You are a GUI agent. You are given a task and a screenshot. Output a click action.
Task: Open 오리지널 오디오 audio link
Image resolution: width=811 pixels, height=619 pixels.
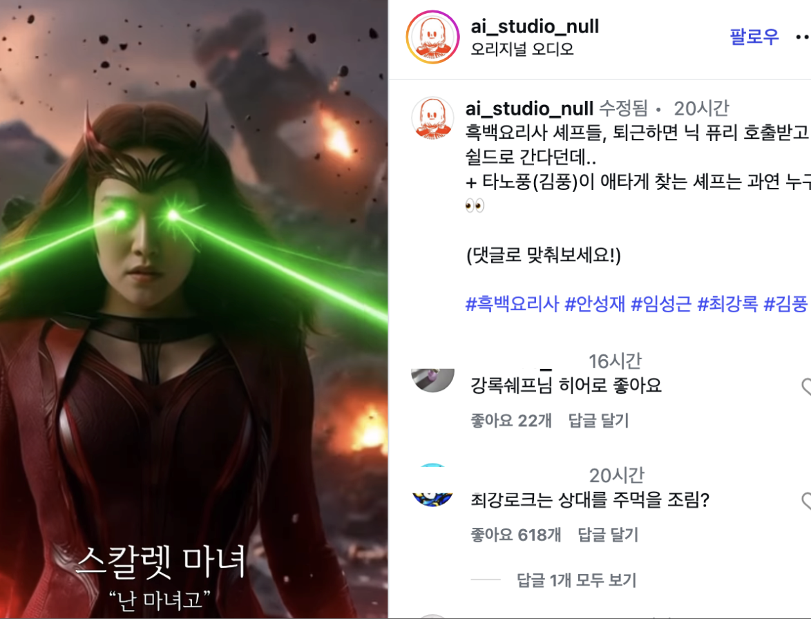tap(522, 49)
